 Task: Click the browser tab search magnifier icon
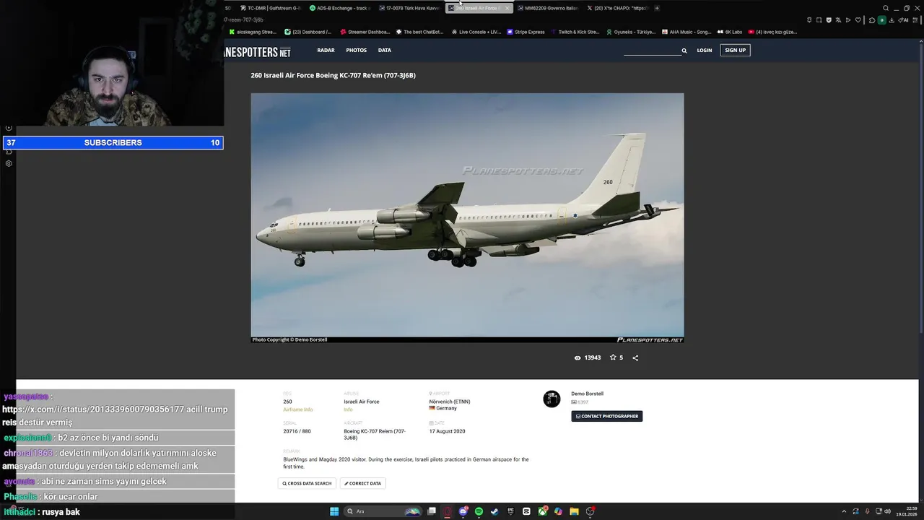(886, 8)
